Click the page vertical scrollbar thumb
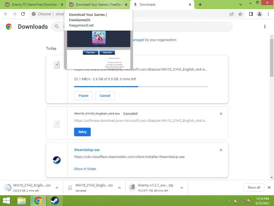Image resolution: width=274 pixels, height=206 pixels. (x=272, y=57)
